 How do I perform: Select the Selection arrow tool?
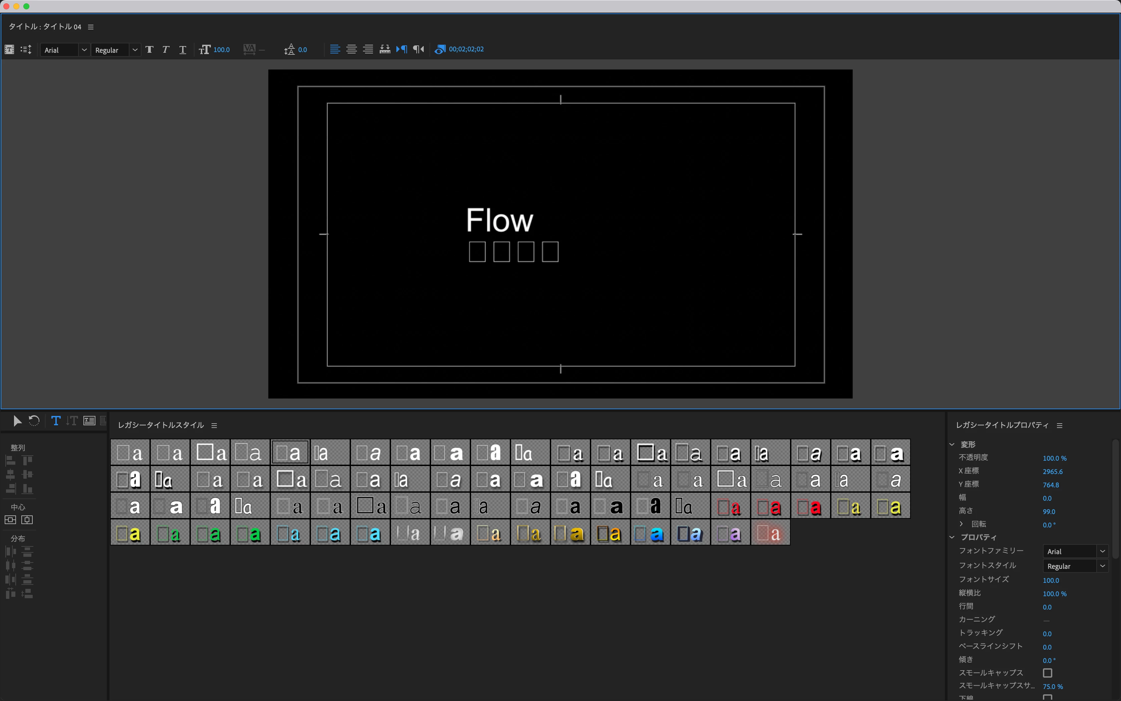click(x=17, y=421)
